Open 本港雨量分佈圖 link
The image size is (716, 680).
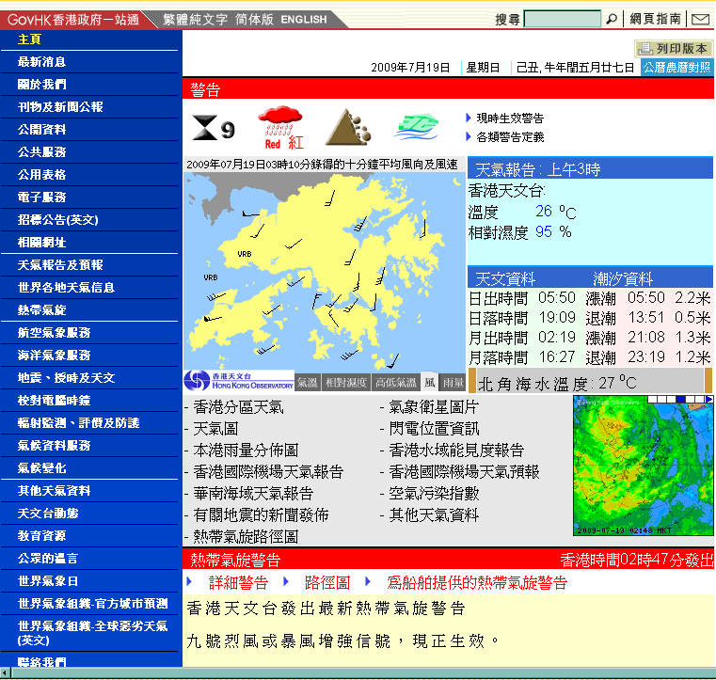(x=246, y=450)
